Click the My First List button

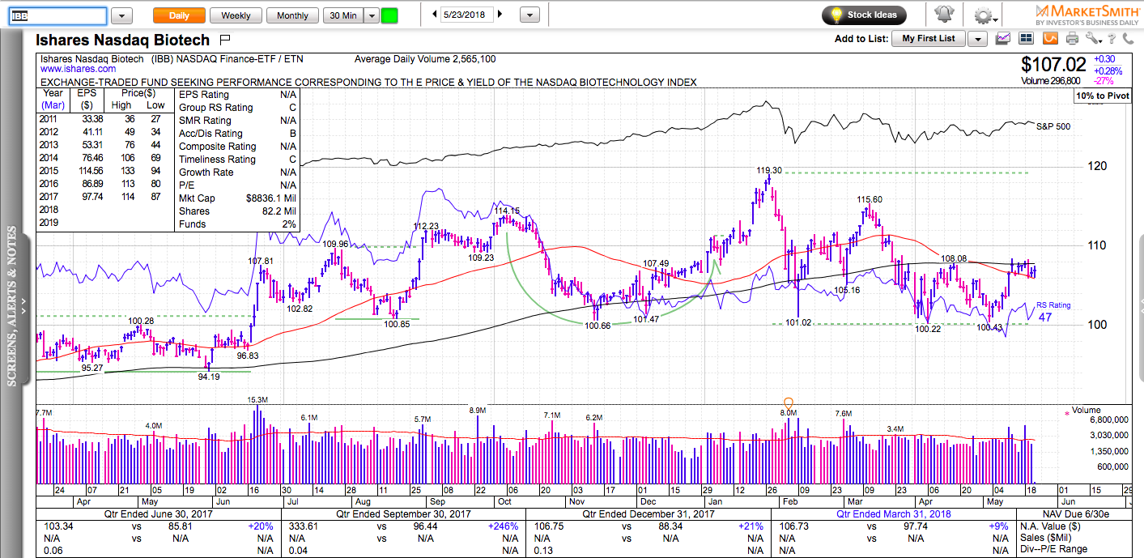point(929,39)
